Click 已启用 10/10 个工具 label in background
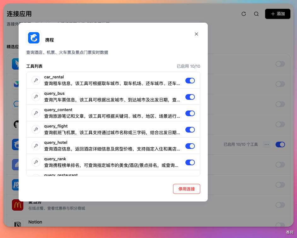297x238 pixels. click(x=241, y=144)
